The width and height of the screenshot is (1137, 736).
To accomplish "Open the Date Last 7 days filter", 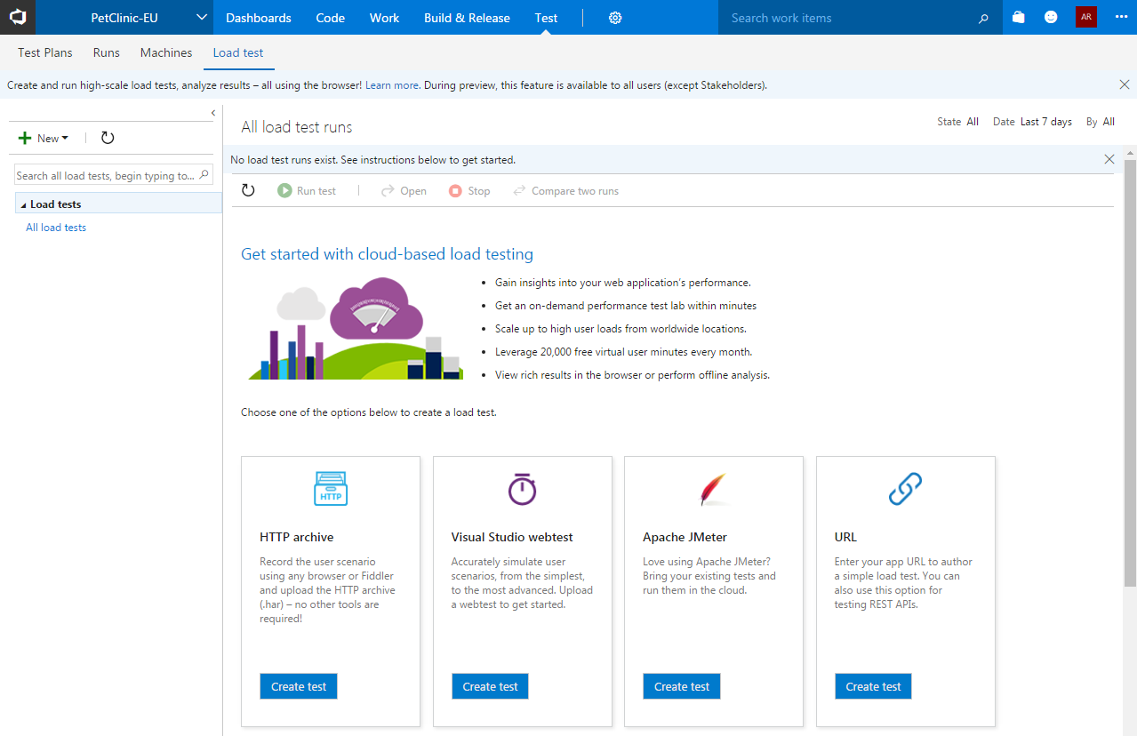I will (x=1032, y=122).
